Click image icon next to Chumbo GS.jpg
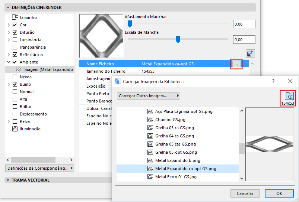299x202 pixels. tap(150, 120)
